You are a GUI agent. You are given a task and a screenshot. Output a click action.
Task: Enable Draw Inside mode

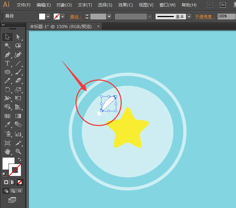20,191
